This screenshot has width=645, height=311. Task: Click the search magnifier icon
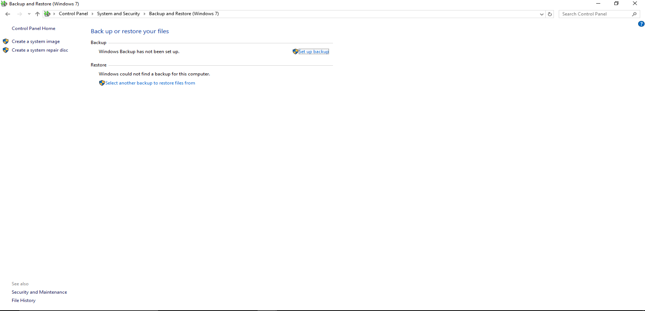click(x=635, y=14)
